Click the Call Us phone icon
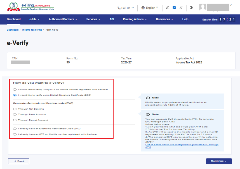 pos(119,8)
